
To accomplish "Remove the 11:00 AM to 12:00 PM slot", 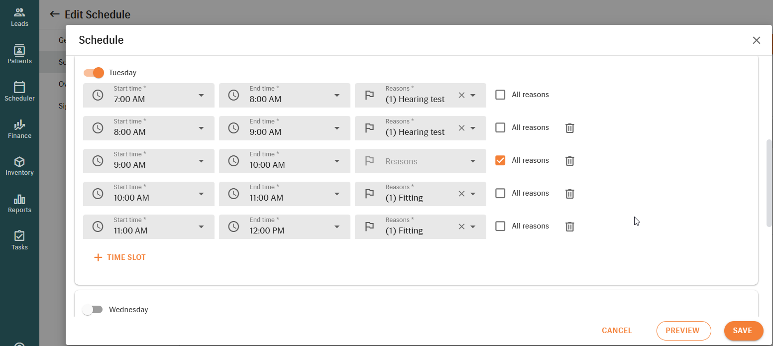I will click(x=570, y=227).
